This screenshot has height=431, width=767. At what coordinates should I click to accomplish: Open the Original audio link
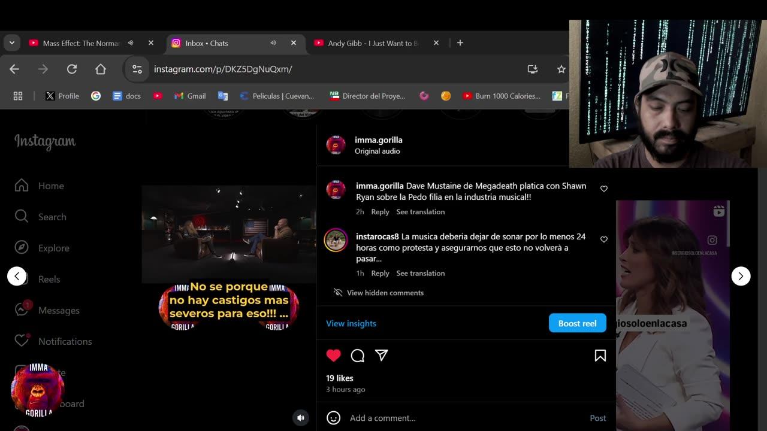[x=378, y=151]
